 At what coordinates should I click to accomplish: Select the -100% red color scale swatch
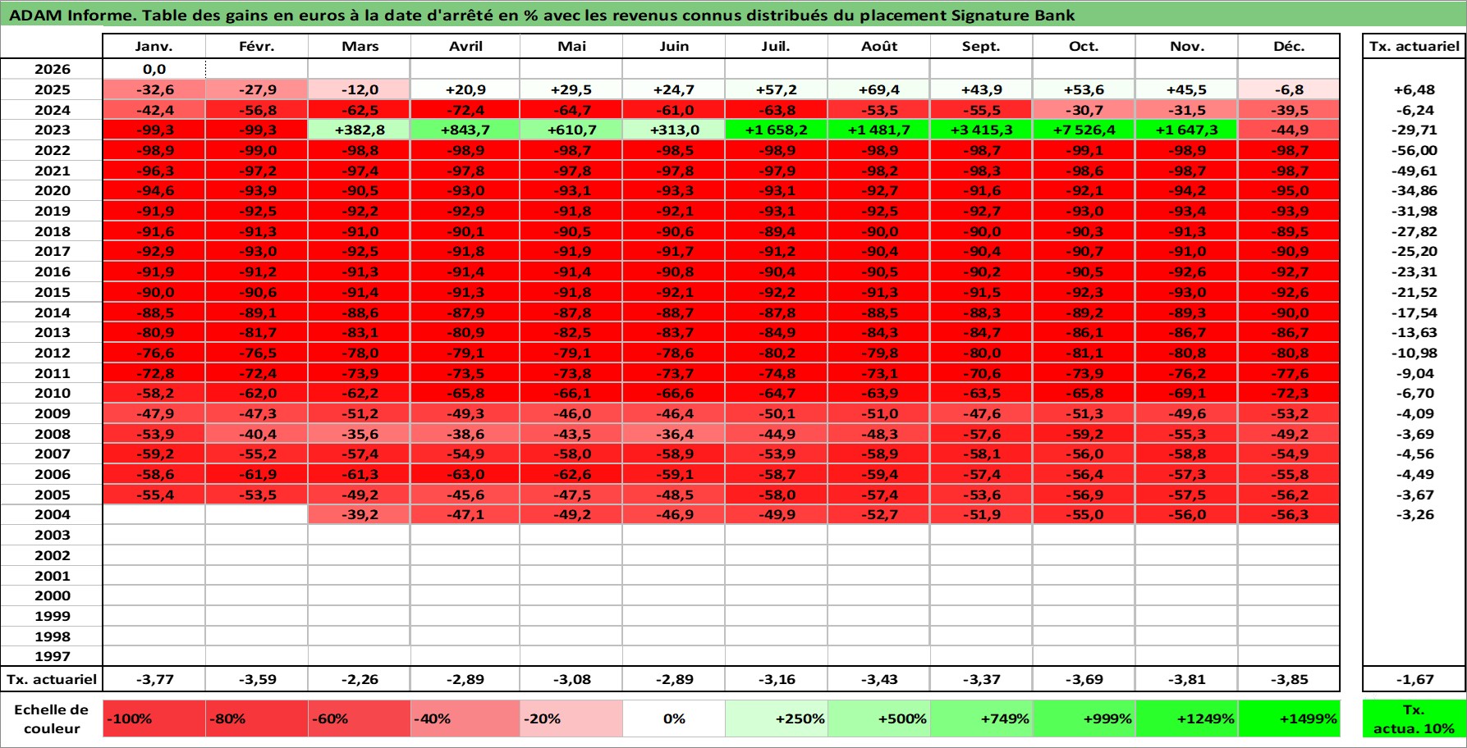(x=154, y=718)
